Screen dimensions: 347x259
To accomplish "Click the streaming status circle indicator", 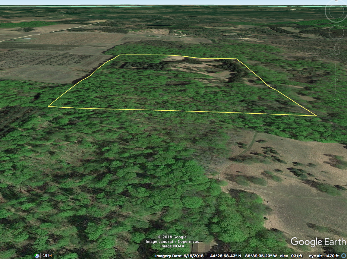I will [x=344, y=256].
